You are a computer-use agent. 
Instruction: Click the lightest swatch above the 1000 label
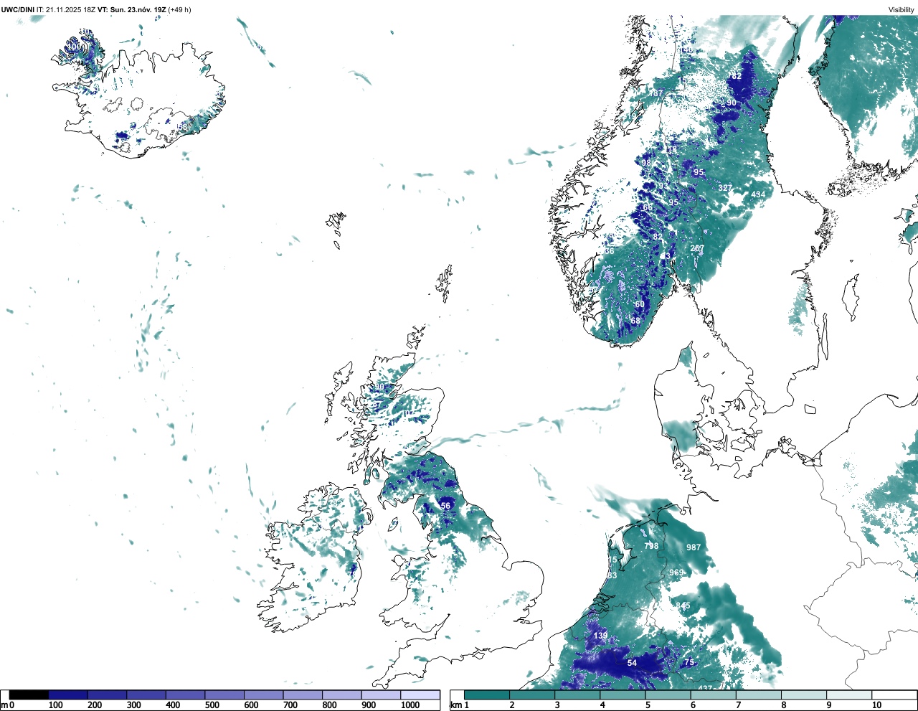click(x=420, y=694)
